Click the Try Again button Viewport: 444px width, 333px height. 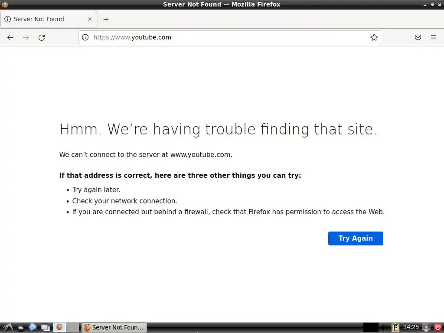[356, 238]
